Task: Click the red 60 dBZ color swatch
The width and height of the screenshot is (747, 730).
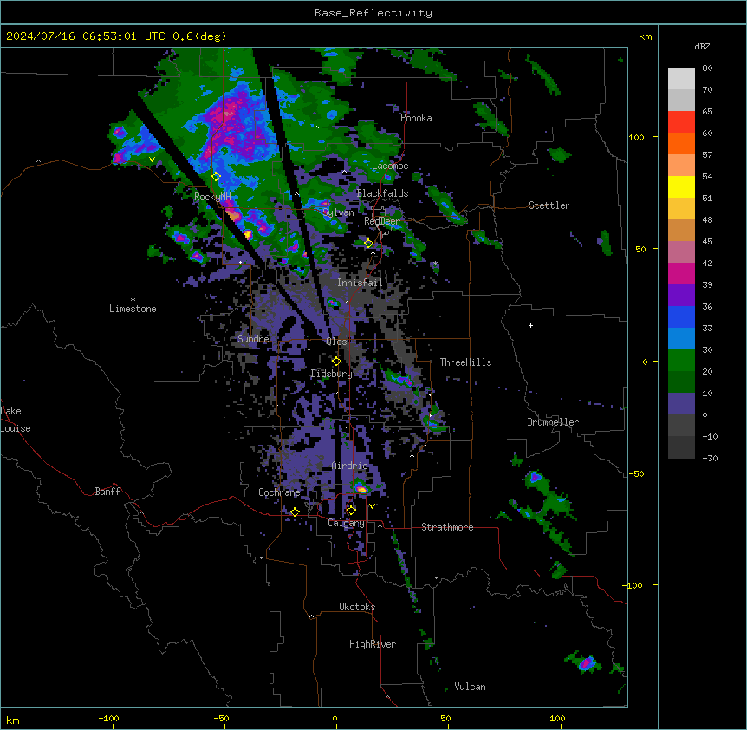Action: [681, 122]
